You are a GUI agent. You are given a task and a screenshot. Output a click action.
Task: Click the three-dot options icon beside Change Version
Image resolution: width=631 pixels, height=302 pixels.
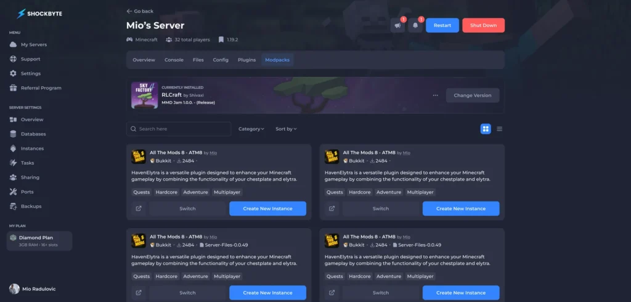tap(435, 96)
